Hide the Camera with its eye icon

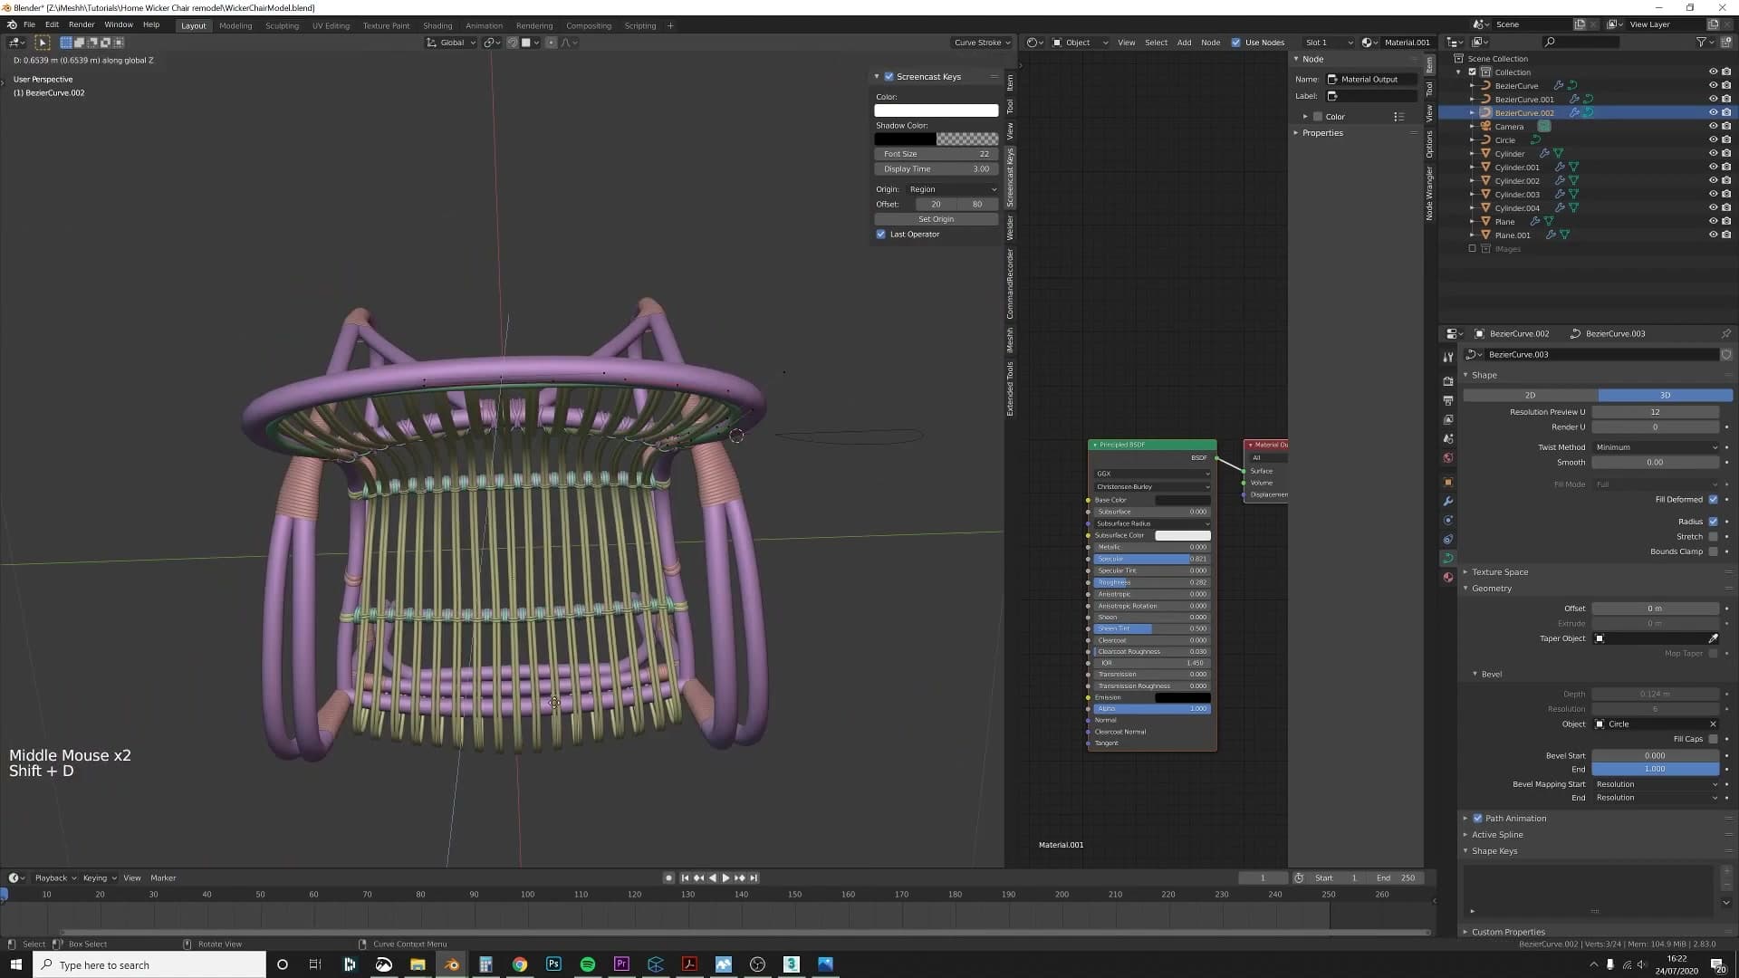pyautogui.click(x=1713, y=127)
